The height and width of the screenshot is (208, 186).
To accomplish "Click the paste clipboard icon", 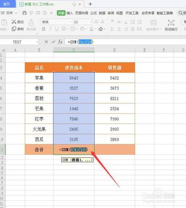I will click(x=4, y=23).
